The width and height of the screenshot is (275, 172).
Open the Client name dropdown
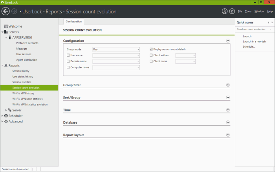[185, 61]
